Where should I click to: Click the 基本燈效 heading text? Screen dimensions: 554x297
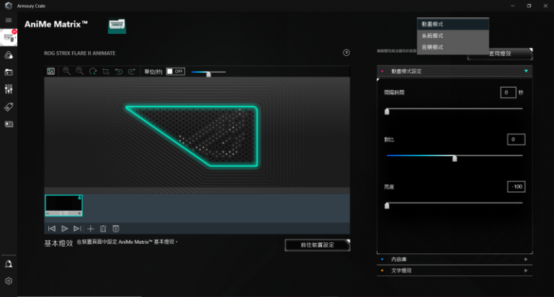click(58, 243)
